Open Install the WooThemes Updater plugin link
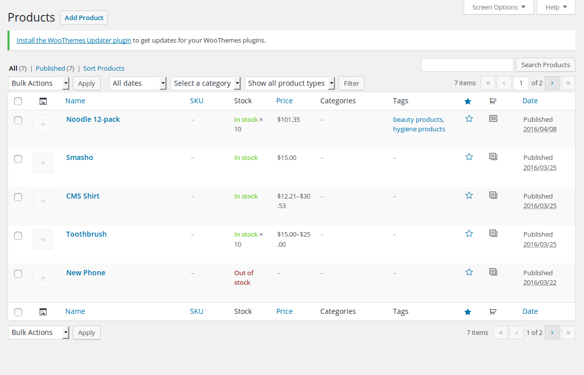584x375 pixels. (74, 40)
